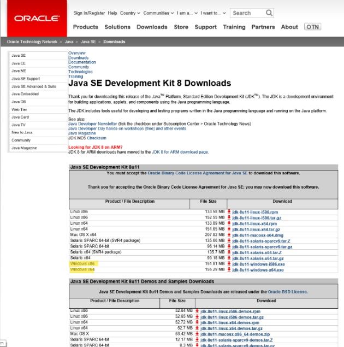This screenshot has height=347, width=344.
Task: Switch to the Overview tab
Action: [x=76, y=53]
